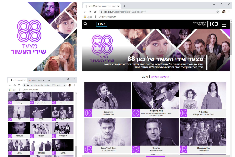Play Pumped Up Kicks by Foster the People
This screenshot has height=157, width=235.
pyautogui.click(x=32, y=153)
